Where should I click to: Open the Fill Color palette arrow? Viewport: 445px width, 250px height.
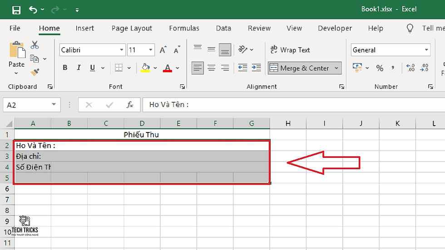click(x=155, y=68)
